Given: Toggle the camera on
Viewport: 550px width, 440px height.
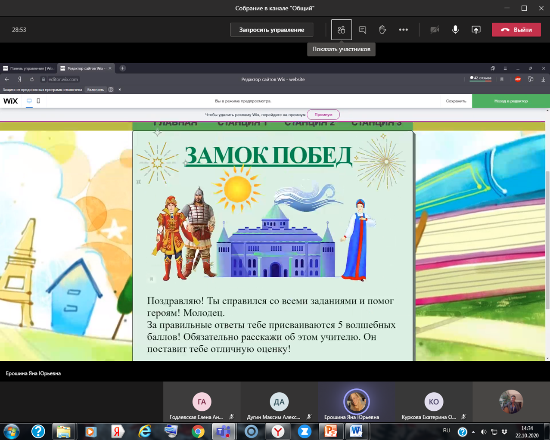Looking at the screenshot, I should (435, 30).
